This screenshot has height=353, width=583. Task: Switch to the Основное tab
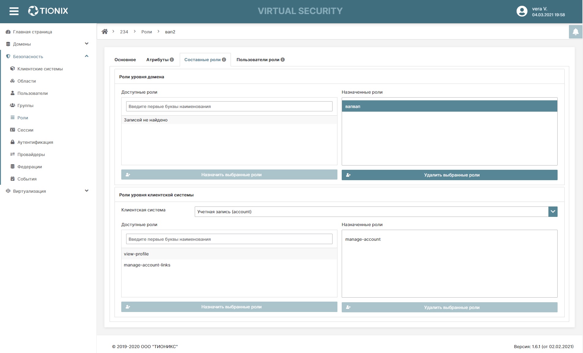click(125, 60)
